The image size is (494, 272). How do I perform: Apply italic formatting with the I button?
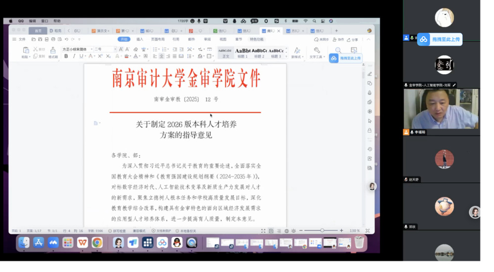74,56
